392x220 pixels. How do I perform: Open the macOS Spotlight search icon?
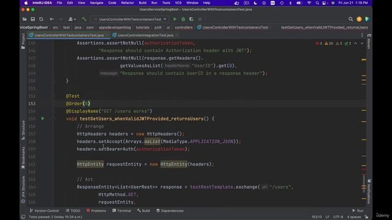coord(317,3)
